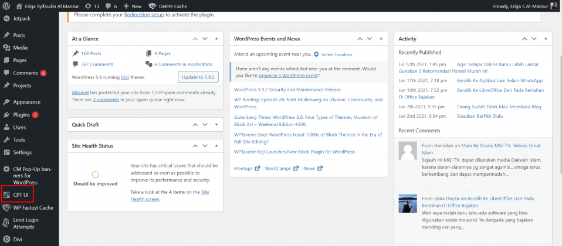Open the News external link
This screenshot has width=562, height=246.
coord(313,168)
